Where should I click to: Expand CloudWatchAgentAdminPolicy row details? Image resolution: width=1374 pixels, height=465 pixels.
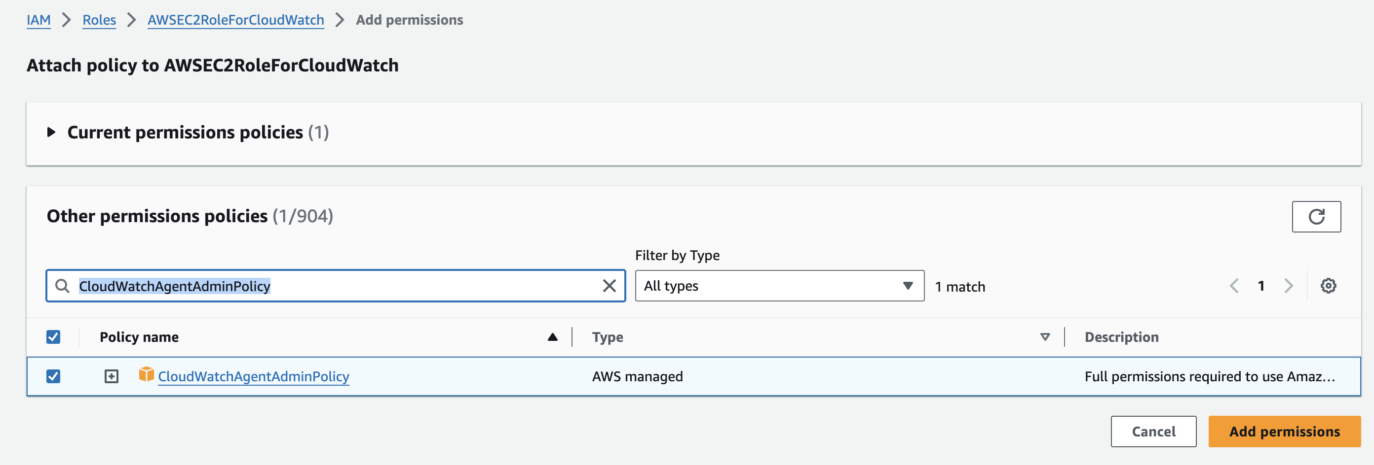click(x=111, y=376)
